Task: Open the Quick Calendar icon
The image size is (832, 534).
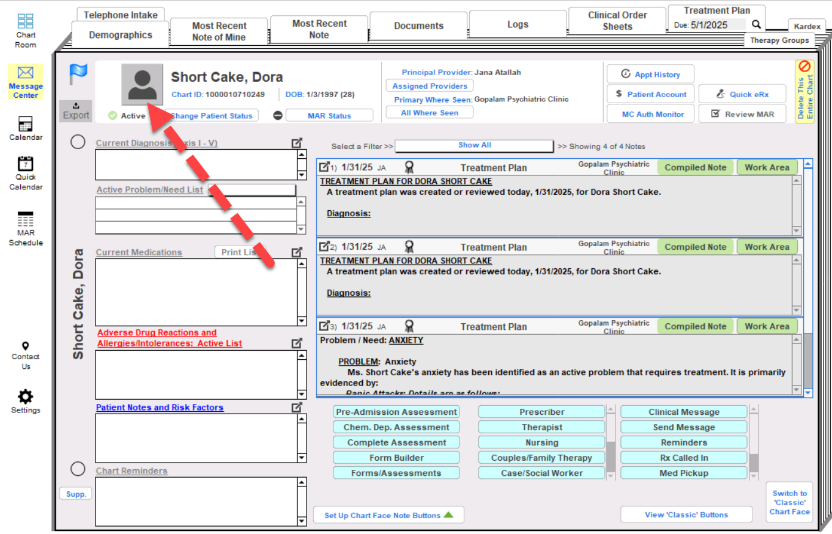Action: click(x=26, y=164)
